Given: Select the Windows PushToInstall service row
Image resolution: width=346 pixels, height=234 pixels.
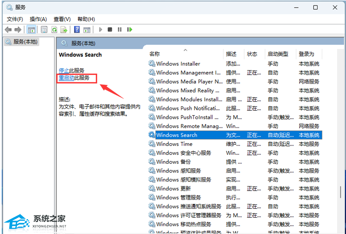Looking at the screenshot, I should click(x=235, y=117).
